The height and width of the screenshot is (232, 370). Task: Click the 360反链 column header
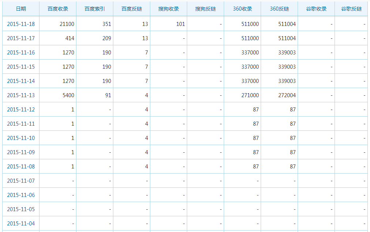point(279,9)
